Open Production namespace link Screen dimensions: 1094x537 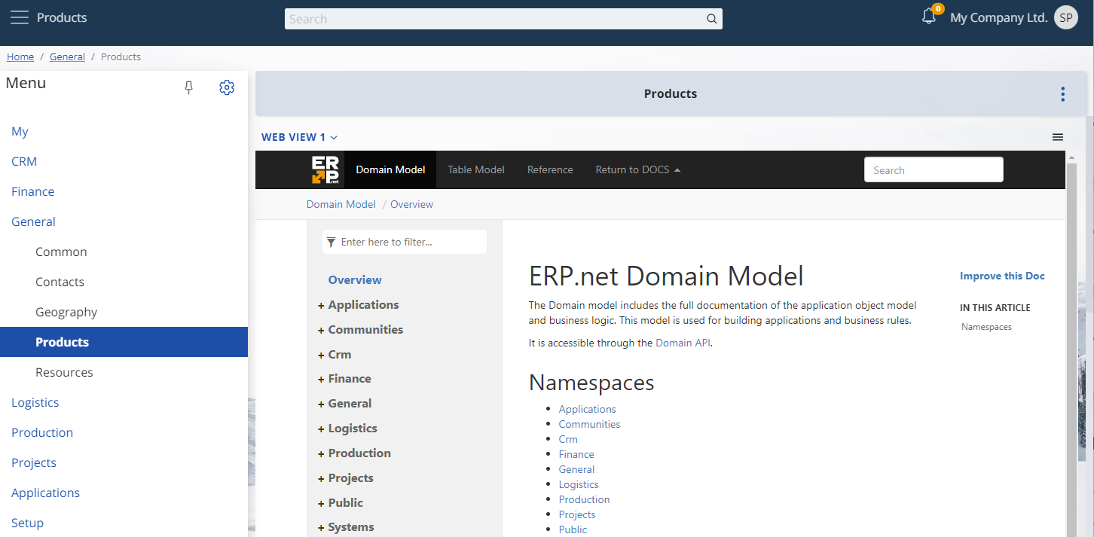pyautogui.click(x=584, y=499)
